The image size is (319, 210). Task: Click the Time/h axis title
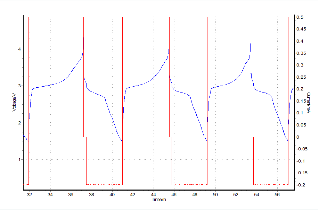coord(158,200)
